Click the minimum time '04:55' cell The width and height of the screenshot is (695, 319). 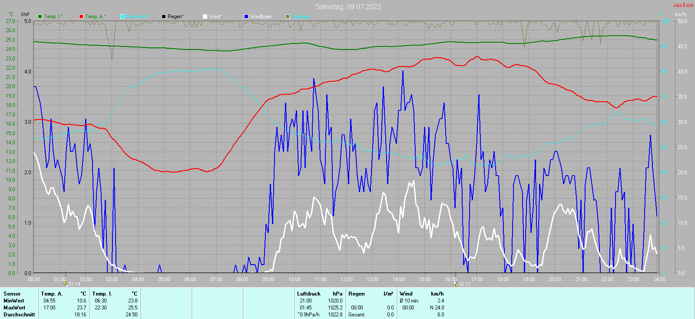[x=50, y=301]
